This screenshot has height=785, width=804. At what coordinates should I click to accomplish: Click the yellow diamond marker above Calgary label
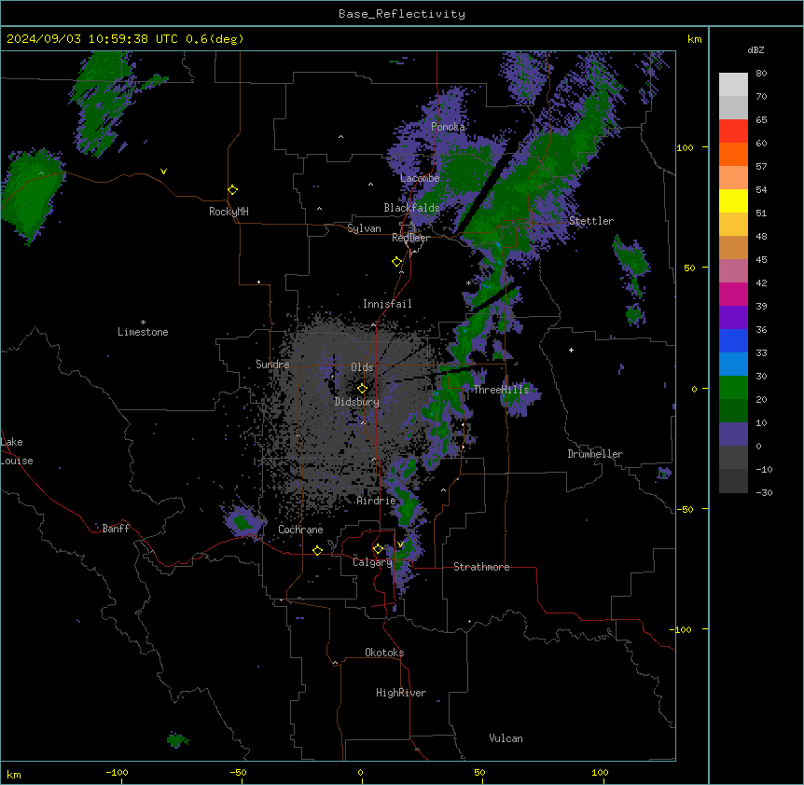(378, 549)
